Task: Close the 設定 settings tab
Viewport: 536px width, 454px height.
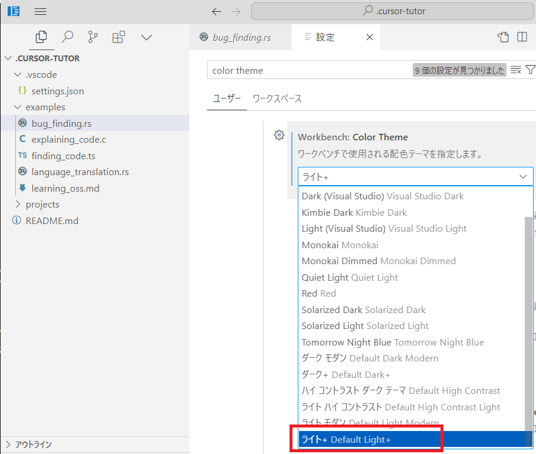Action: (x=370, y=37)
